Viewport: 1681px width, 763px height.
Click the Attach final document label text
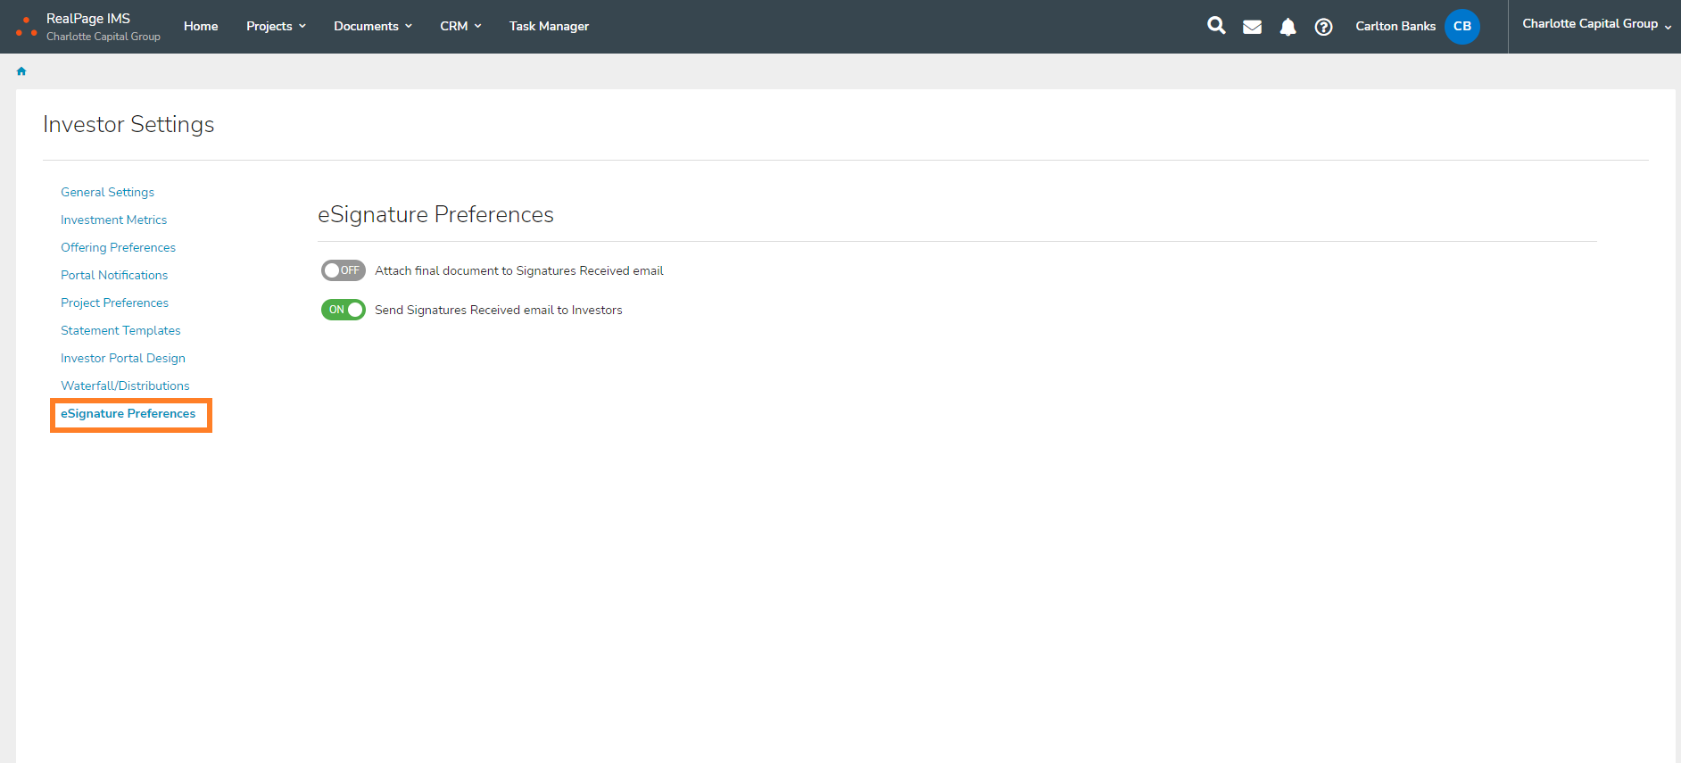coord(519,270)
